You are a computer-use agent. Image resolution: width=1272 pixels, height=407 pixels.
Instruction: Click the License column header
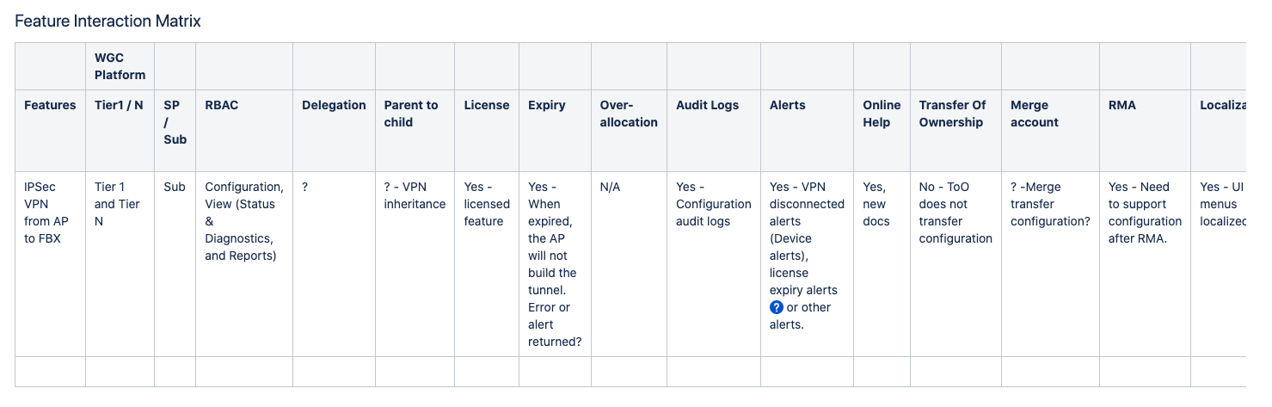[x=486, y=105]
